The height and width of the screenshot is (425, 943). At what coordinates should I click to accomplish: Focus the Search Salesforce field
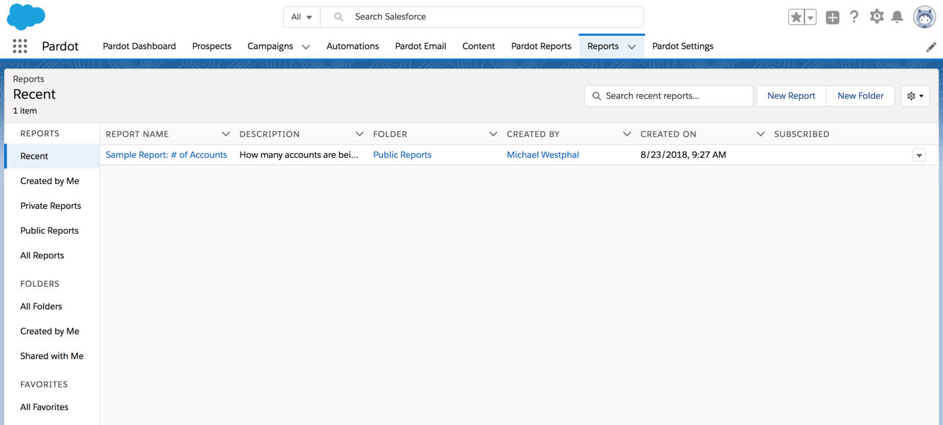tap(482, 17)
